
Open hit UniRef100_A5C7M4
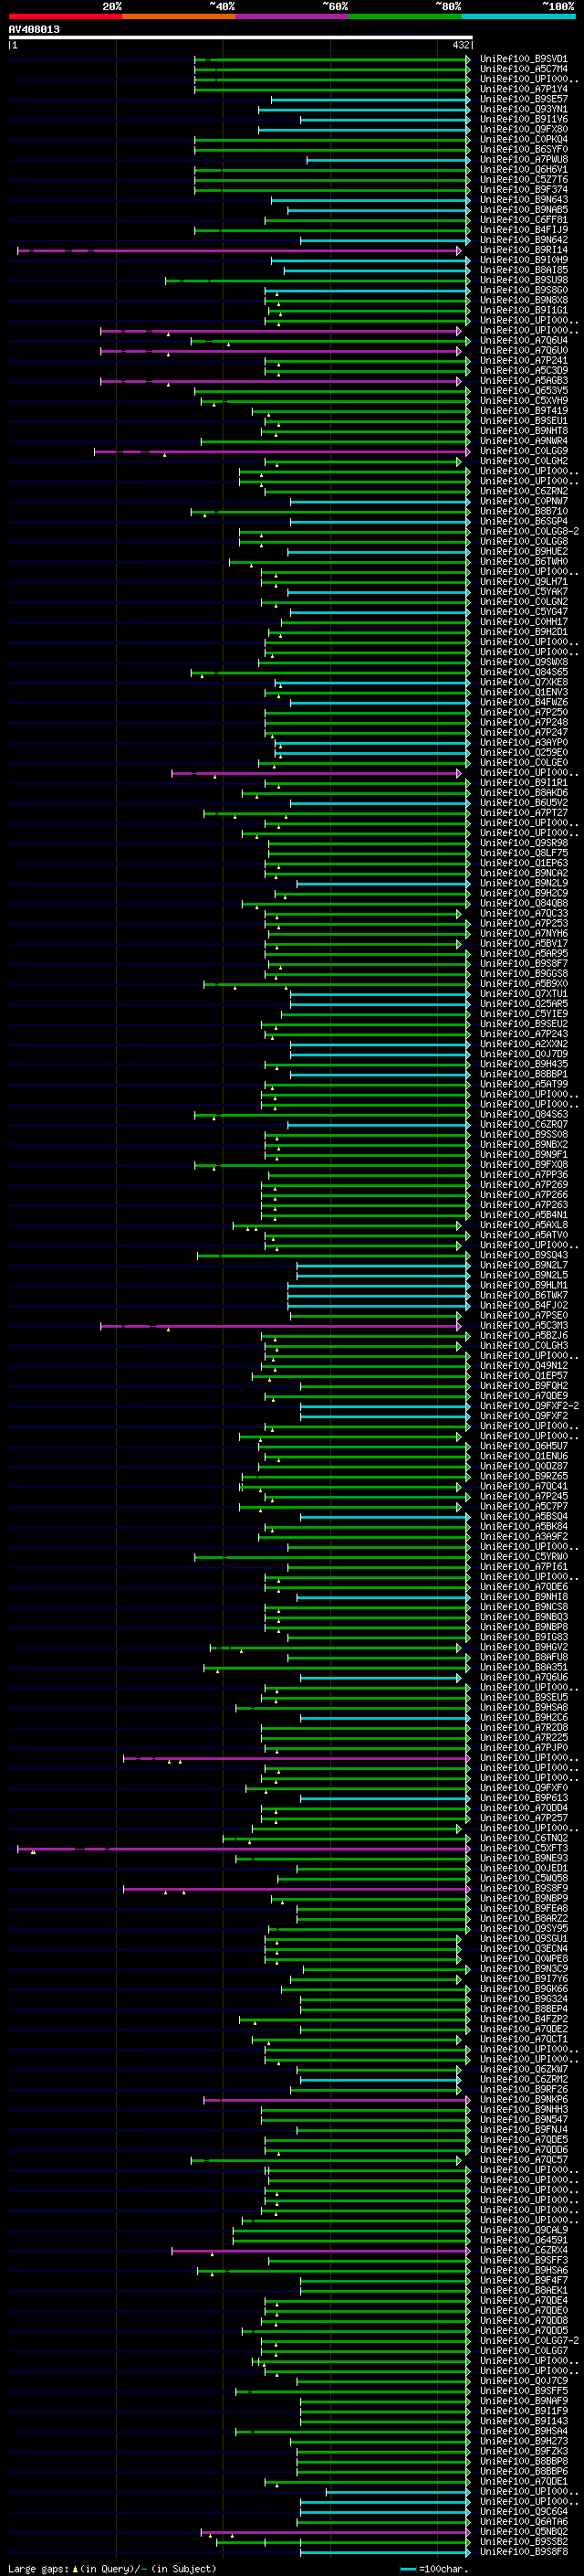click(523, 69)
